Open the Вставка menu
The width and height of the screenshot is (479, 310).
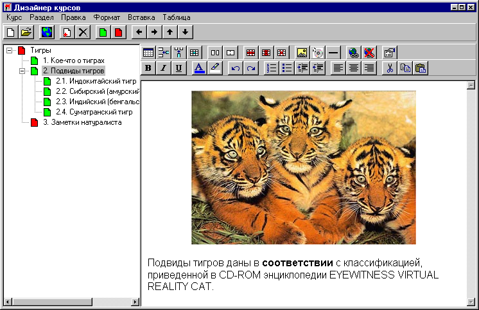coord(141,17)
